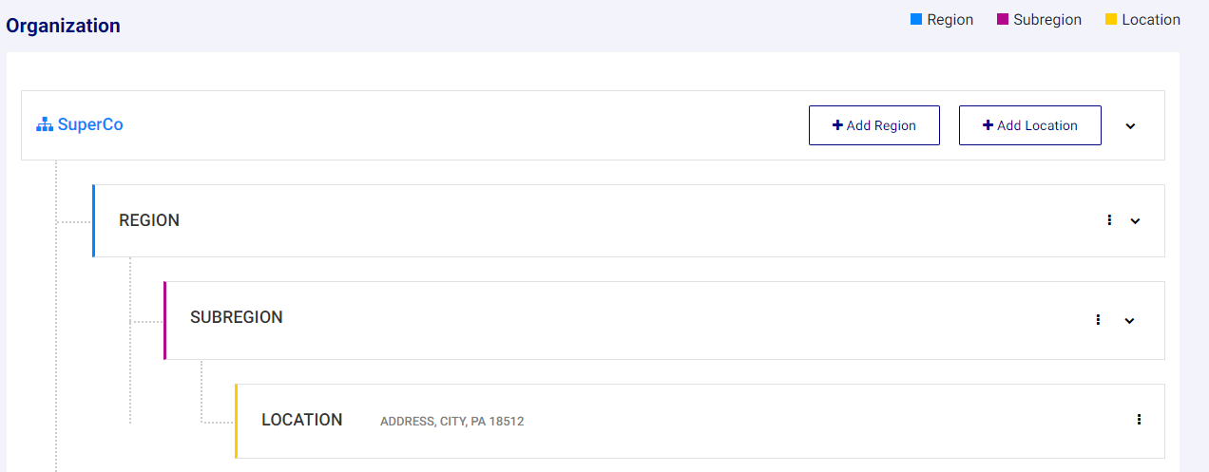Open the SUBREGION row three-dot menu

click(1098, 320)
